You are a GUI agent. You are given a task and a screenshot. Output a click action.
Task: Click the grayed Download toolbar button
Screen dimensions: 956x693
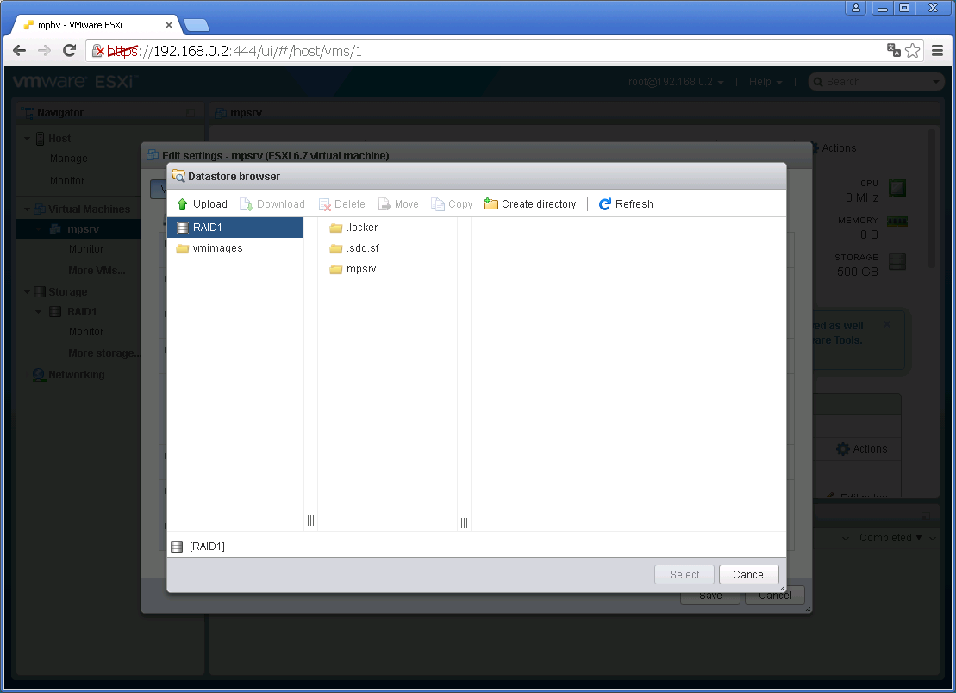click(x=272, y=204)
